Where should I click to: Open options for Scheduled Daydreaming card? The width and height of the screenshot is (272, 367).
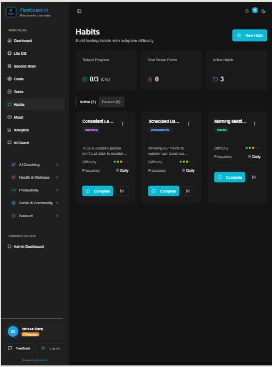coord(188,124)
